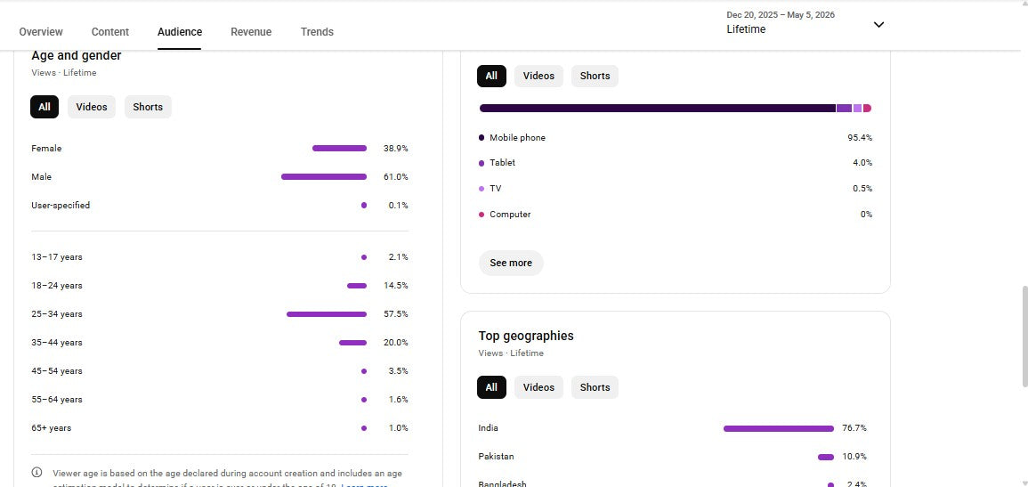Image resolution: width=1028 pixels, height=487 pixels.
Task: Open the Content tab
Action: click(110, 31)
